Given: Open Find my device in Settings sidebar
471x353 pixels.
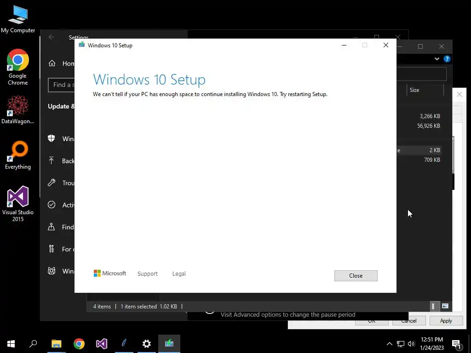Looking at the screenshot, I should tap(61, 227).
